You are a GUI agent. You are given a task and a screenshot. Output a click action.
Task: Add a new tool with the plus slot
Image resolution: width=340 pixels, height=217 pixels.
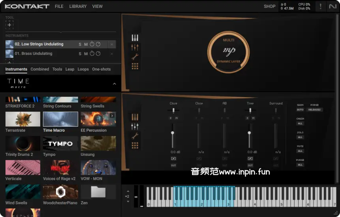point(9,25)
